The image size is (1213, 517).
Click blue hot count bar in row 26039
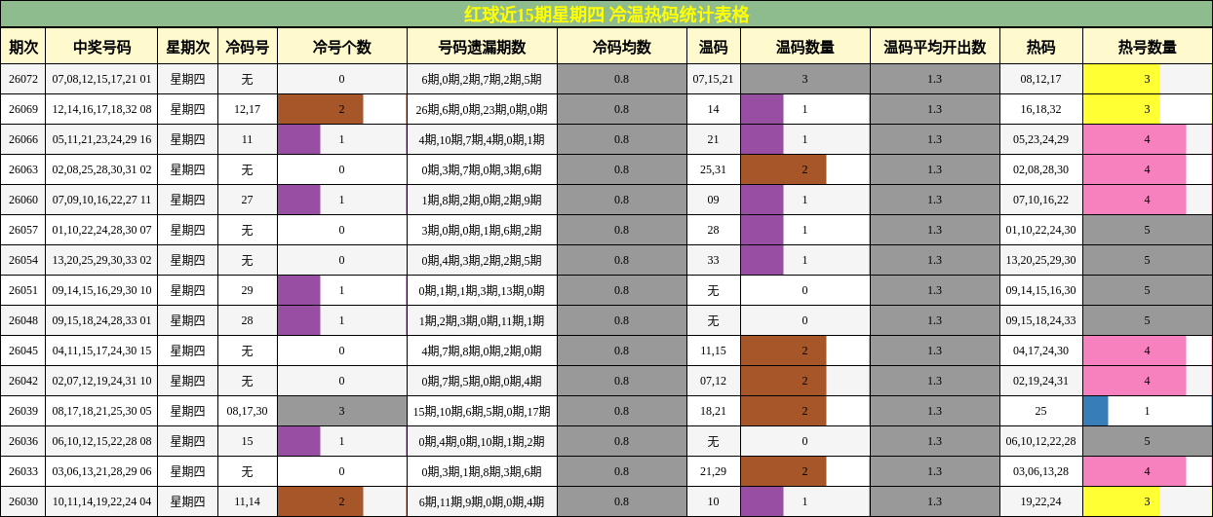(1096, 411)
